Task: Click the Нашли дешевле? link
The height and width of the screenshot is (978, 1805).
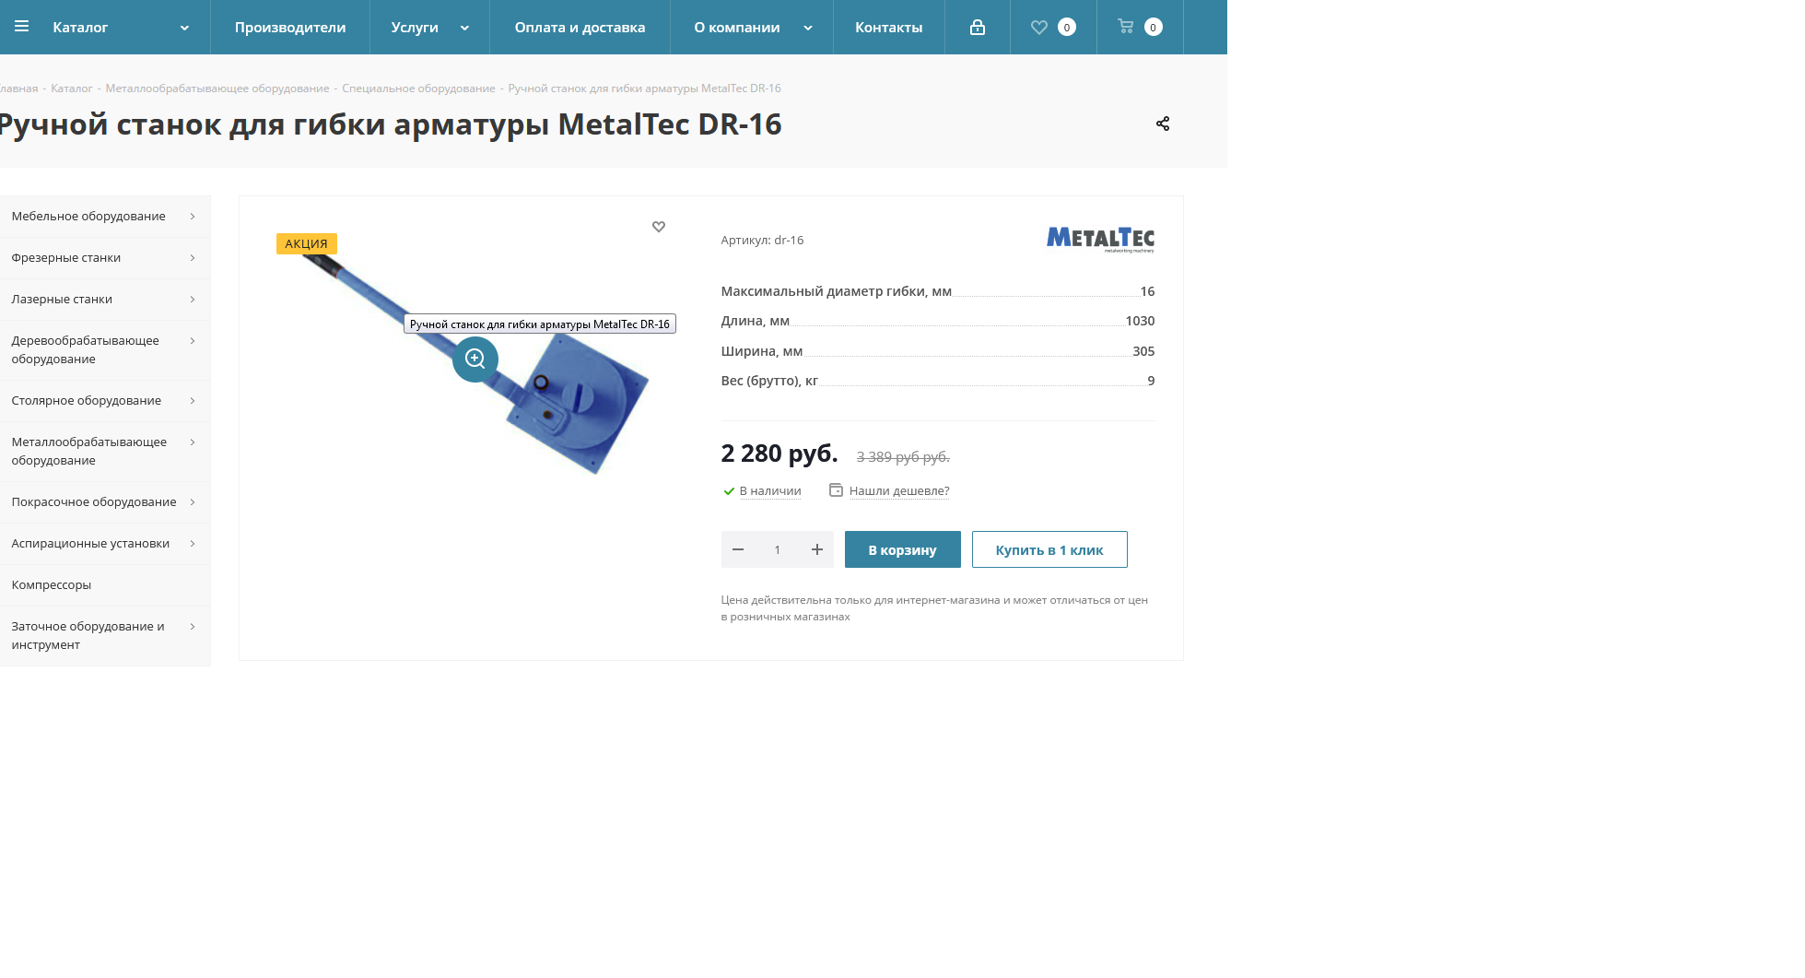Action: pos(899,491)
